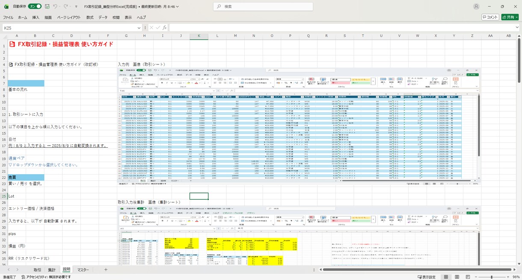The height and width of the screenshot is (280, 522).
Task: Switch to the ホーム ribbon tab
Action: click(x=22, y=17)
